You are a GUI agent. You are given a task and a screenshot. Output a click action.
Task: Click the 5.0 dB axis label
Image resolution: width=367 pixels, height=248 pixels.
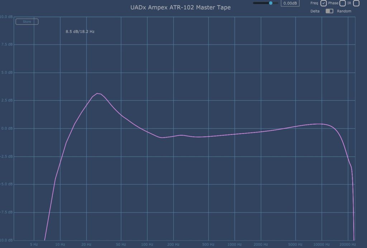(6, 73)
